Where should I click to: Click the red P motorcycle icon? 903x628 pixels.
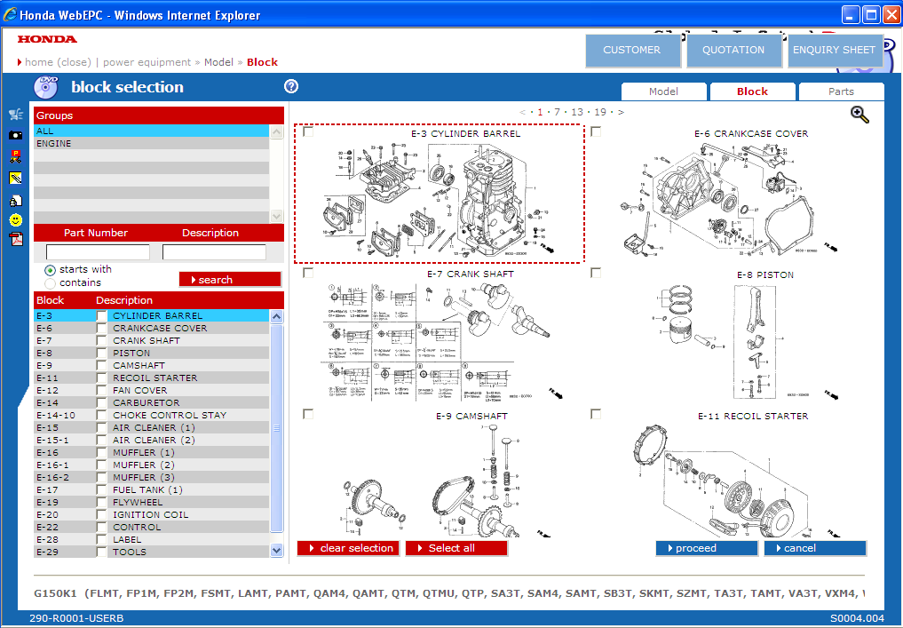coord(16,156)
